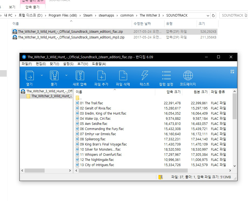Click the Delete File (파일 삭제) icon
The image size is (248, 201).
(123, 75)
